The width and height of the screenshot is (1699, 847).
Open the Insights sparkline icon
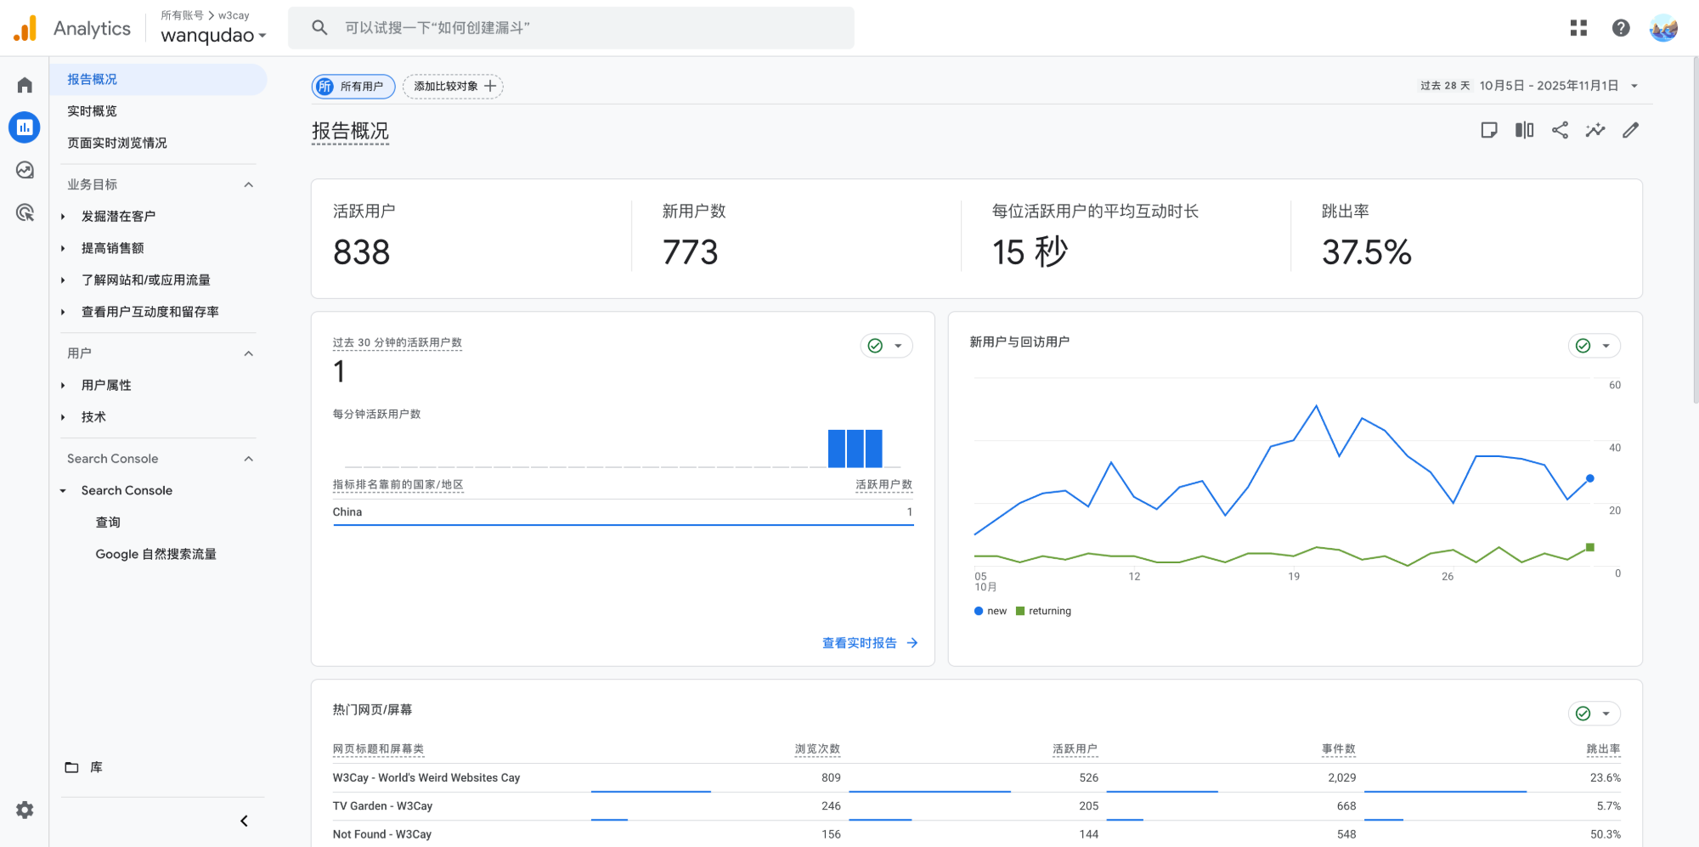pyautogui.click(x=1595, y=130)
